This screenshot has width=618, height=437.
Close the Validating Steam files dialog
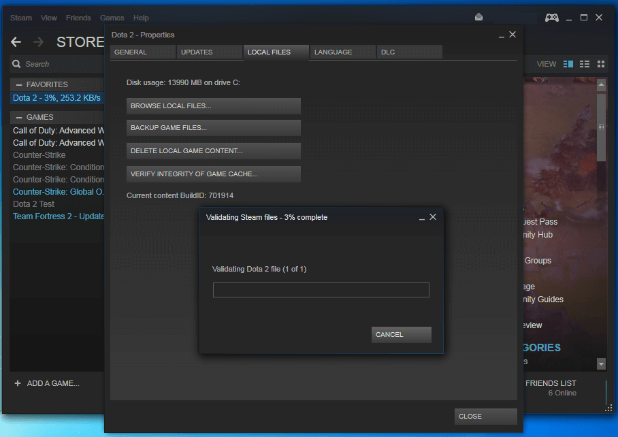[x=433, y=217]
